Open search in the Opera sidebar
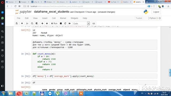This screenshot has height=96, width=171. (2, 31)
